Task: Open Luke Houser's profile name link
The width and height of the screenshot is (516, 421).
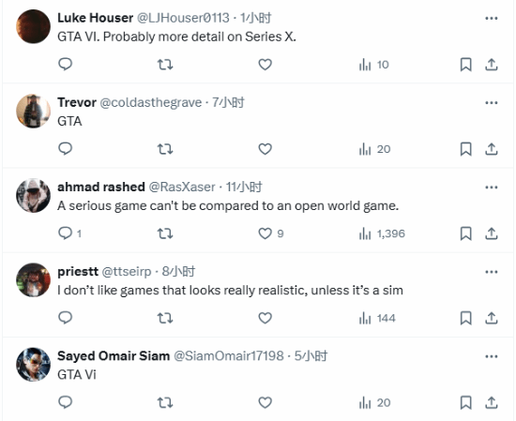Action: [x=95, y=18]
